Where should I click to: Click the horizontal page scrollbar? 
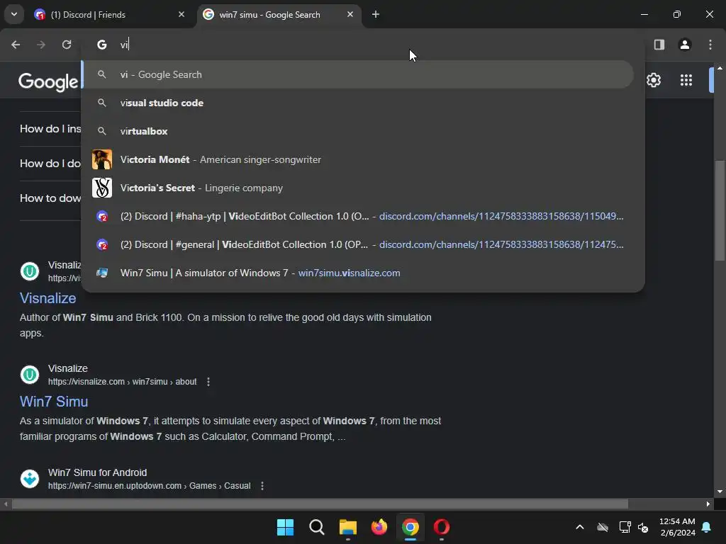[x=320, y=504]
